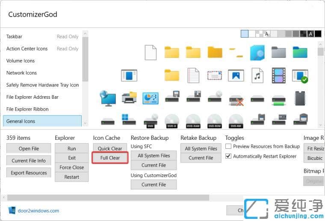Click the magnifying glass search folder icon
This screenshot has width=325, height=221.
click(257, 53)
